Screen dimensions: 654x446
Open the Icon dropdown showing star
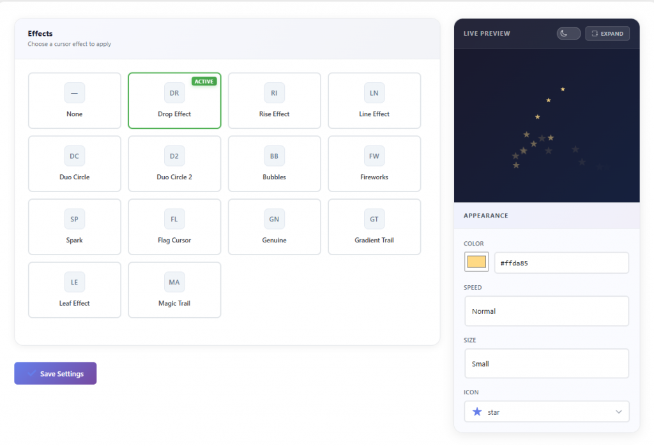point(547,412)
